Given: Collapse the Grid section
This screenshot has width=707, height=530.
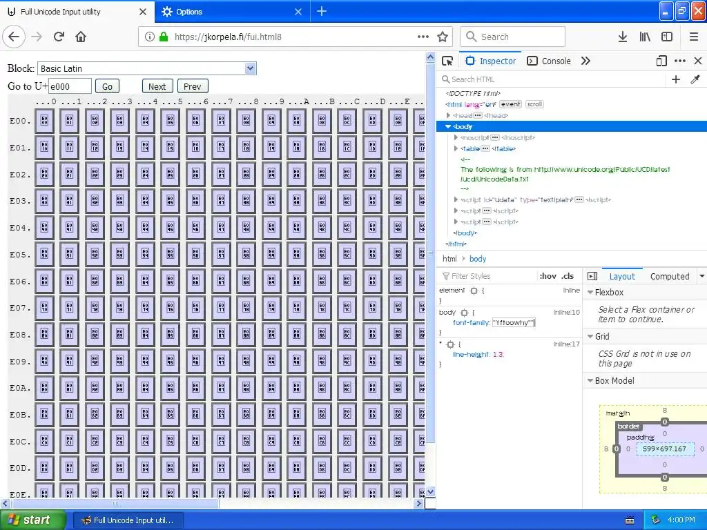Looking at the screenshot, I should tap(590, 337).
